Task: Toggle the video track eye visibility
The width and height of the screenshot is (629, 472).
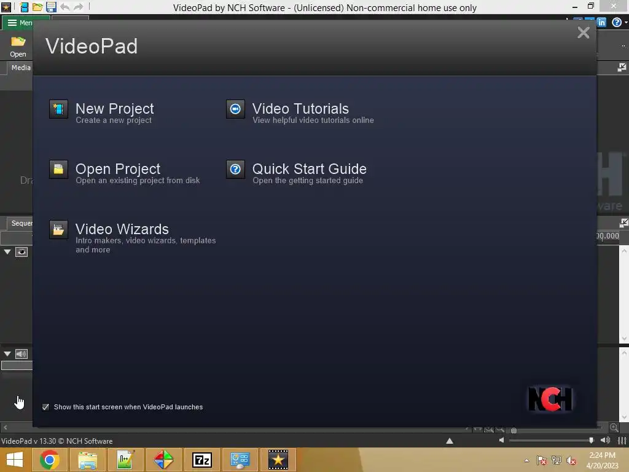Action: (21, 252)
